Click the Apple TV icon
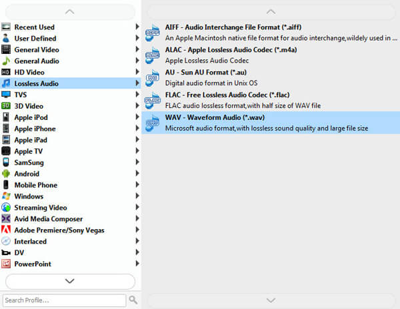 point(6,151)
